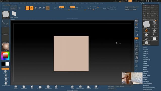Viewport: 161px width, 91px height.
Task: Expand the Geometry sub-palette
Action: point(145,49)
